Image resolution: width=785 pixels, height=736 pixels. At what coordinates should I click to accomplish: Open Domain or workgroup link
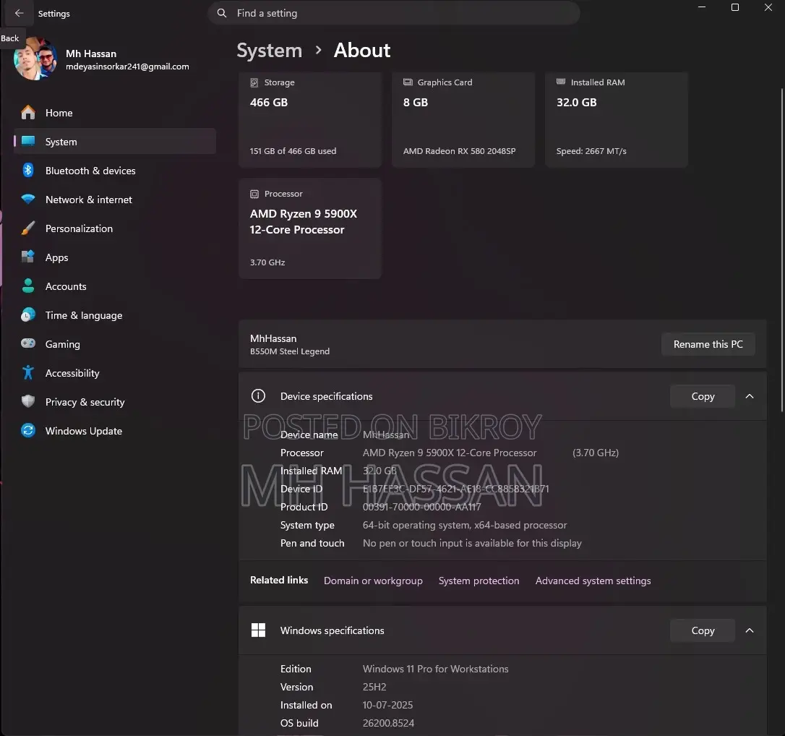(x=373, y=581)
